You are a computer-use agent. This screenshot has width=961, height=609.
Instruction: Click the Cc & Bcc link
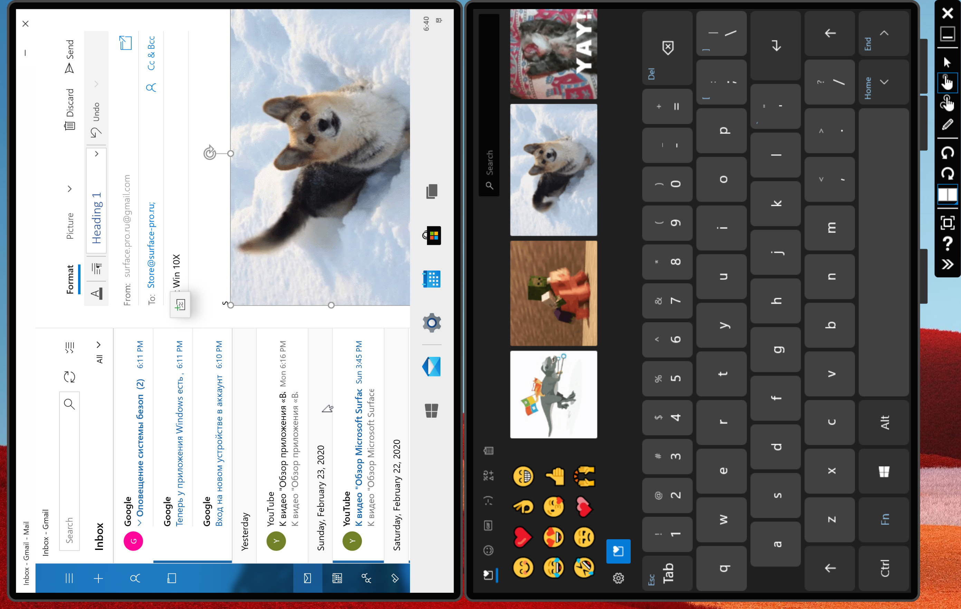click(x=151, y=54)
